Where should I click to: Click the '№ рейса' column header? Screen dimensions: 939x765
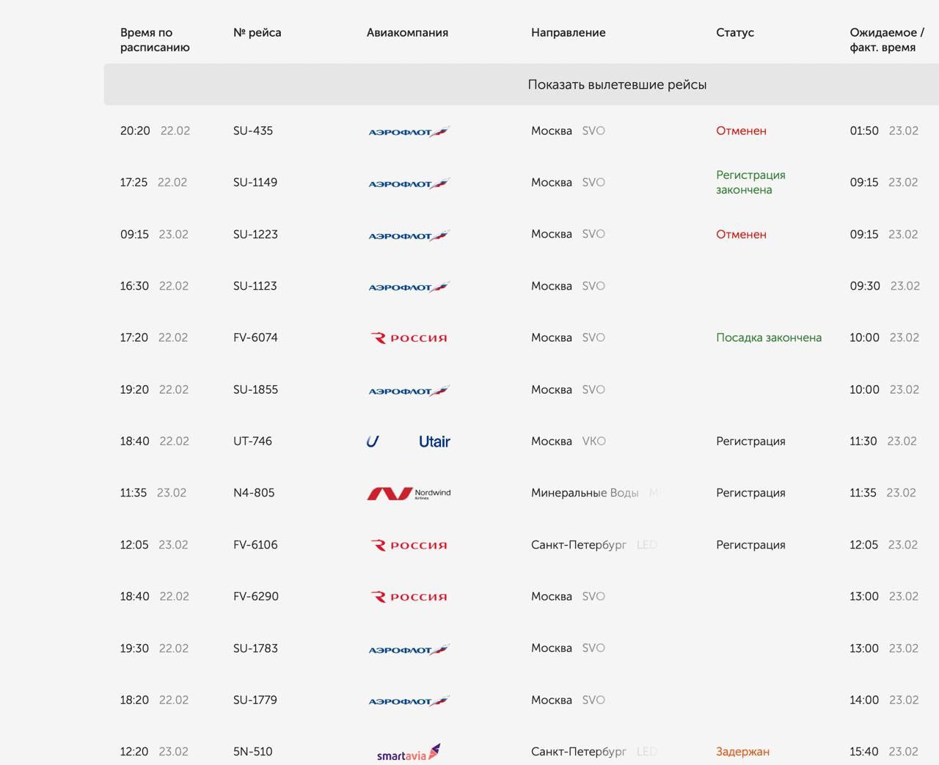[x=257, y=32]
